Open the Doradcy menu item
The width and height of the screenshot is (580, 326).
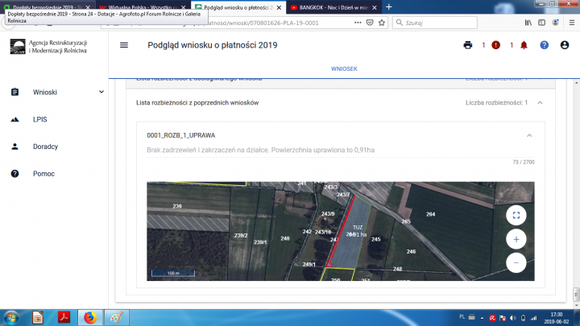45,146
